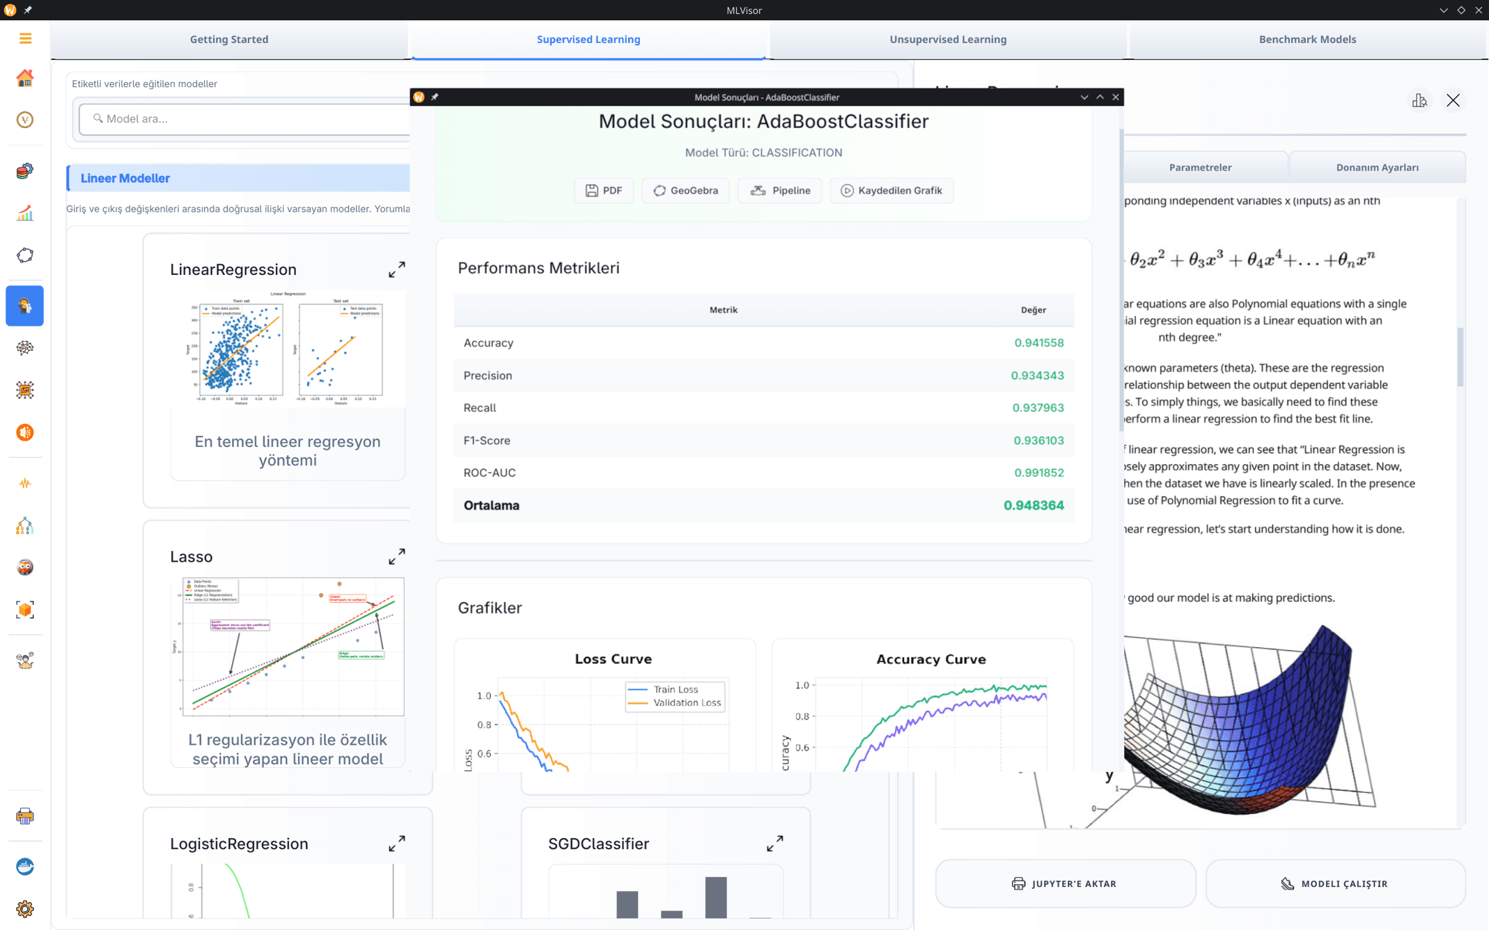
Task: Select the Parametreler tab
Action: tap(1200, 167)
